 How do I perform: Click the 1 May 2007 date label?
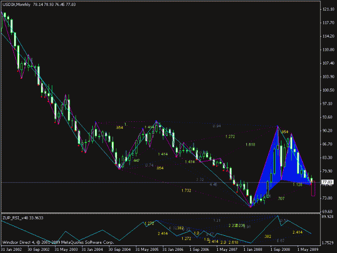(227, 250)
